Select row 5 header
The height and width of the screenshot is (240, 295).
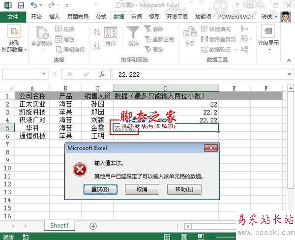7,128
